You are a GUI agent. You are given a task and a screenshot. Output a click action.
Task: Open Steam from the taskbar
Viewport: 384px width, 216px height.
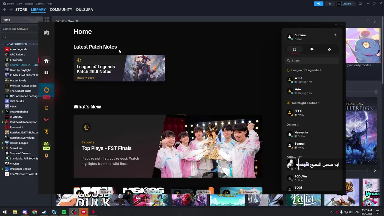point(44,212)
